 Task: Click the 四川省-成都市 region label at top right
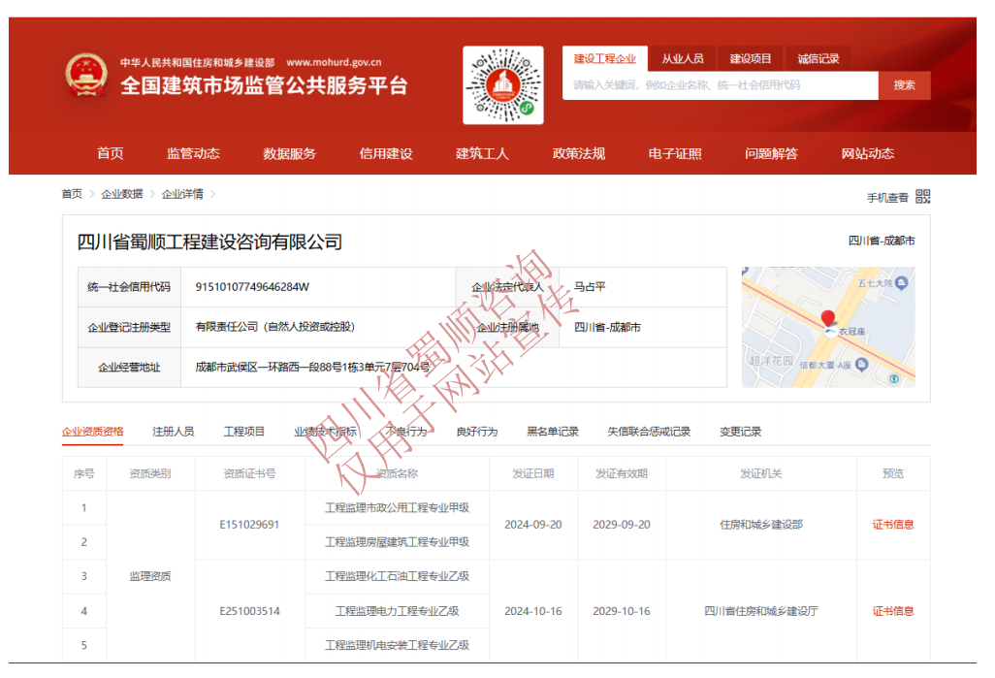pyautogui.click(x=882, y=241)
